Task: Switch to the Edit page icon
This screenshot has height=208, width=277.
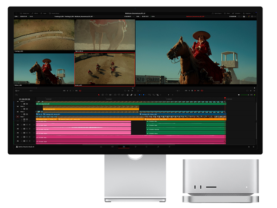Action: pyautogui.click(x=124, y=147)
